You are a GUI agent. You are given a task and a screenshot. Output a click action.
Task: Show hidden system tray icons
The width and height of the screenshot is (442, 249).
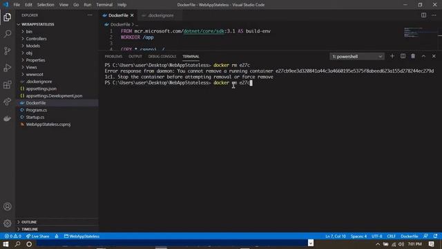pyautogui.click(x=378, y=244)
